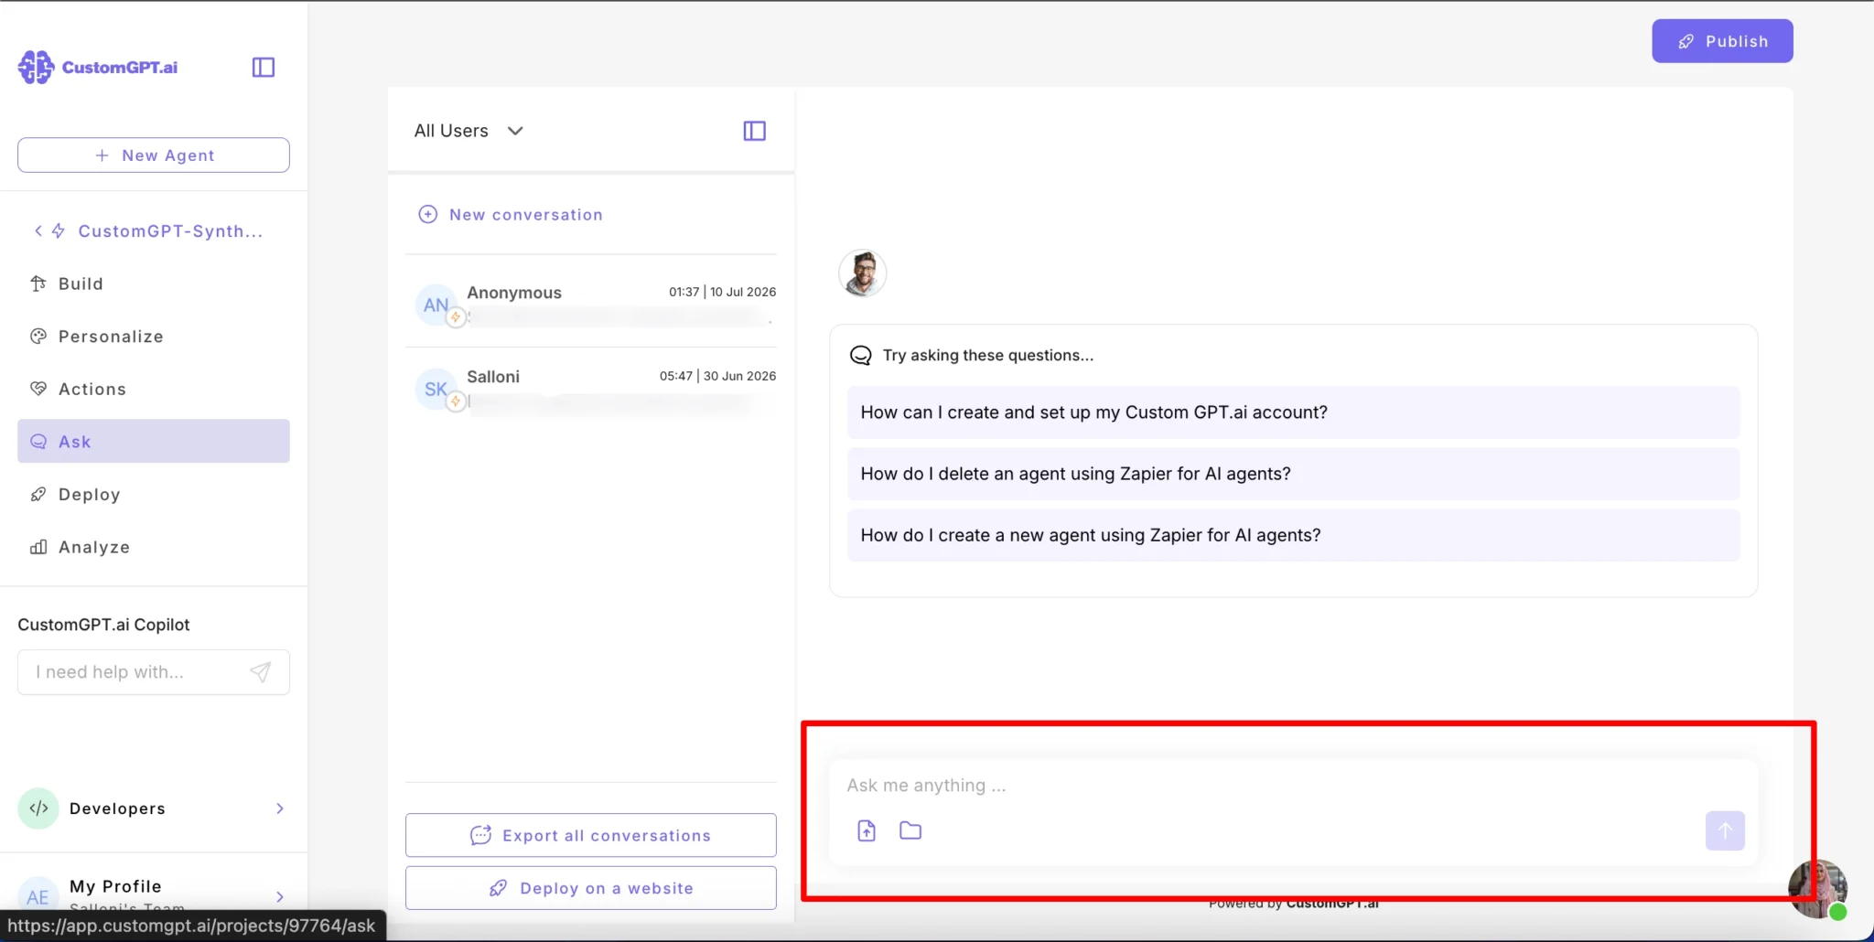Open the CustomGPT-Synth... agent name
This screenshot has height=942, width=1874.
(170, 230)
